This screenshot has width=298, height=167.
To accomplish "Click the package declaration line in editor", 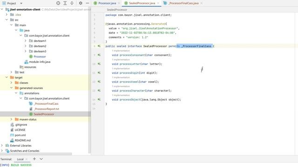I will tap(138, 15).
